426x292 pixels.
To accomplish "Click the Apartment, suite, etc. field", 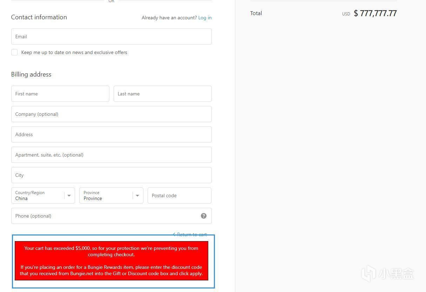I will point(111,155).
